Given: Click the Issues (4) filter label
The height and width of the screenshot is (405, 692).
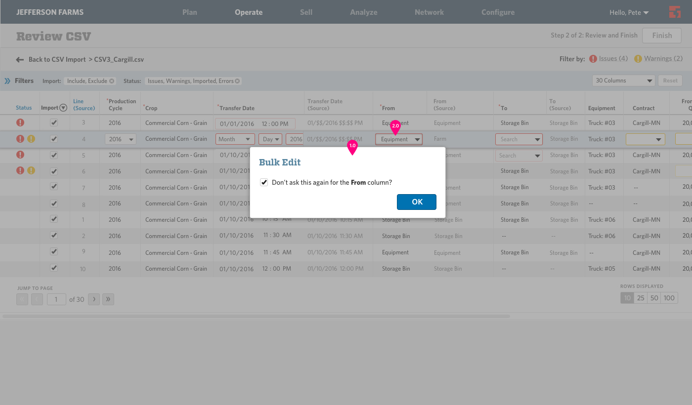Looking at the screenshot, I should [x=613, y=59].
